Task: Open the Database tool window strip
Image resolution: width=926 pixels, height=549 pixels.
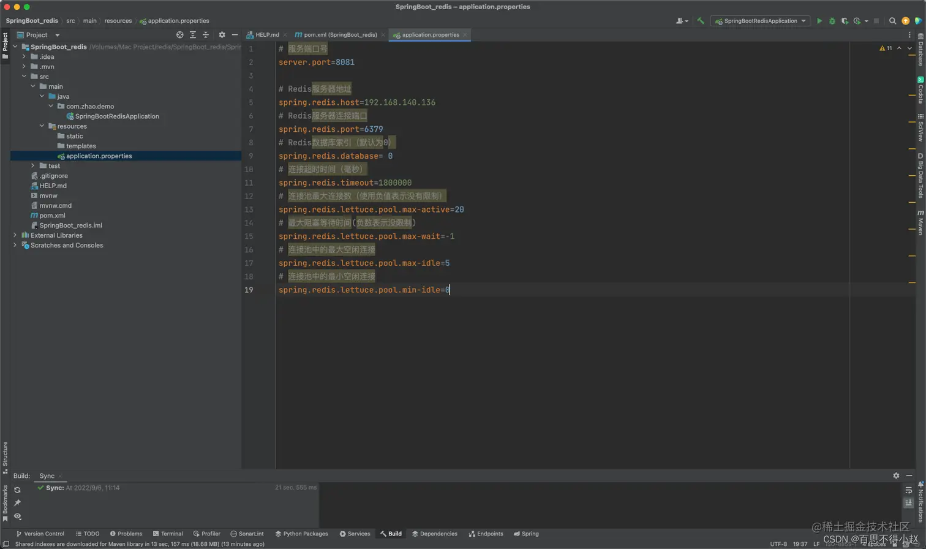Action: pyautogui.click(x=920, y=49)
